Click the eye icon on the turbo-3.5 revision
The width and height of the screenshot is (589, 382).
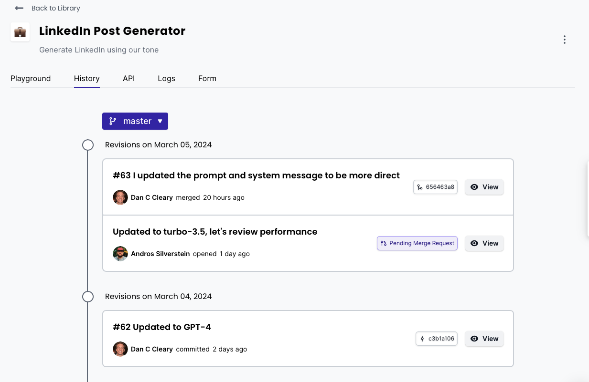tap(474, 243)
